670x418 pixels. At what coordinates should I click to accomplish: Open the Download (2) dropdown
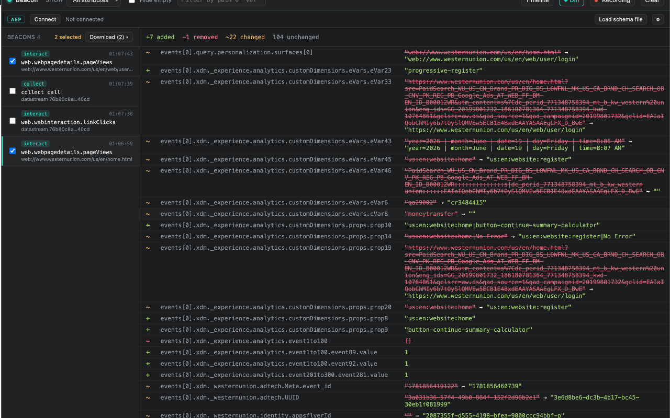point(109,37)
